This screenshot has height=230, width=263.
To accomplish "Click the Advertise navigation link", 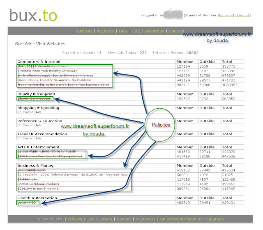I will (x=155, y=31).
